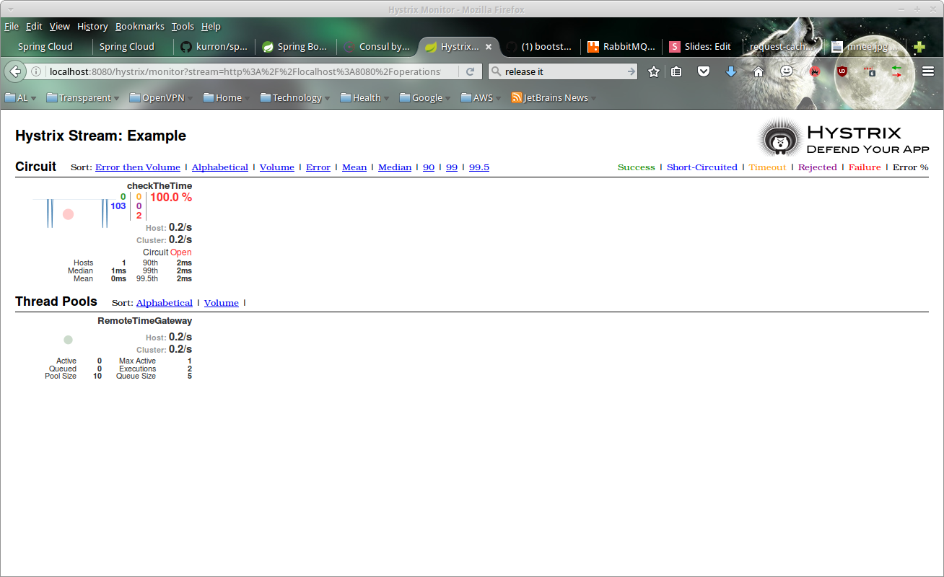Image resolution: width=944 pixels, height=577 pixels.
Task: Open the File menu
Action: point(12,26)
